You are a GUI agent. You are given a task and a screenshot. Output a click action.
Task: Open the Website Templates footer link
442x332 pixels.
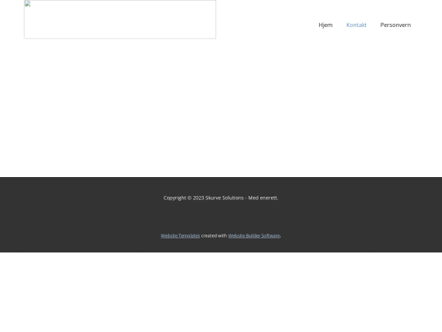[x=180, y=236]
